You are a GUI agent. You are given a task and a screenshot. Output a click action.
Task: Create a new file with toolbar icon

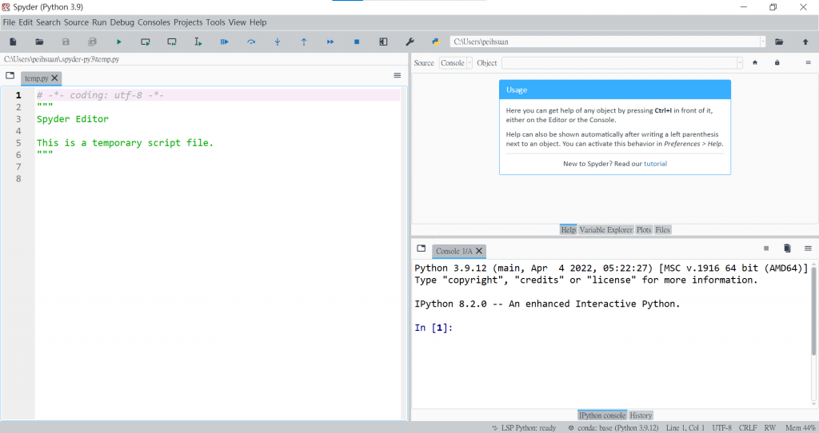click(13, 42)
